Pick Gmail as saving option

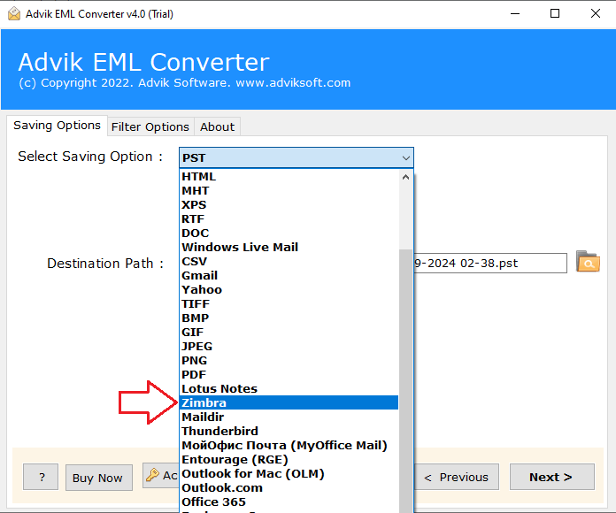[x=289, y=276]
